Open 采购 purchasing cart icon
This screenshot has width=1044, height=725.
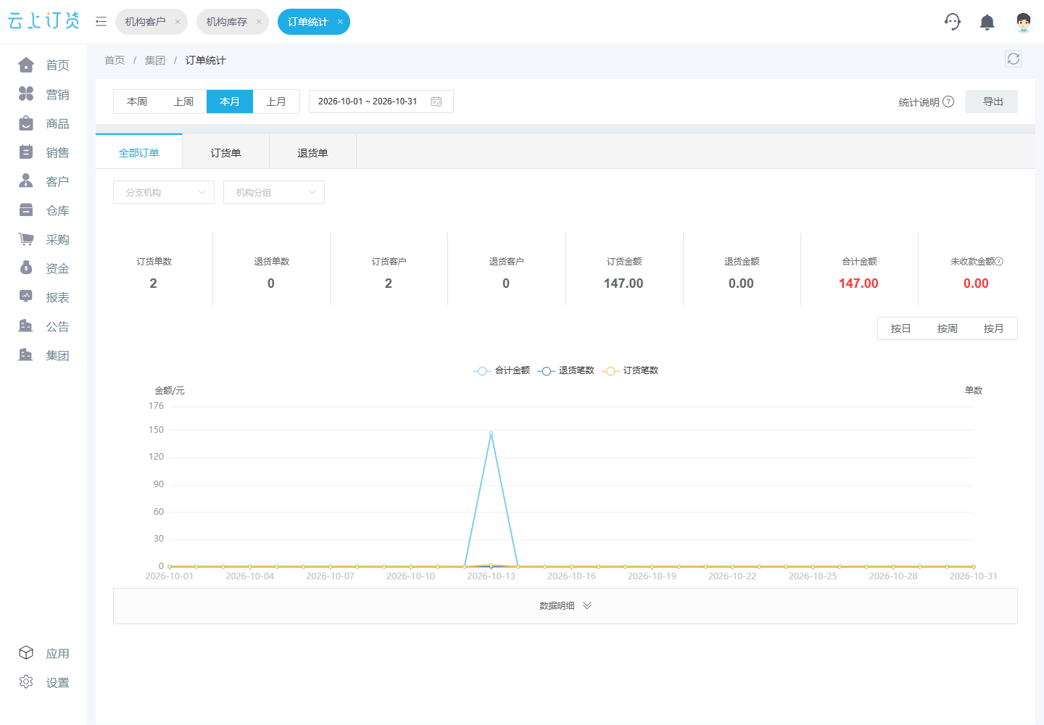click(26, 239)
